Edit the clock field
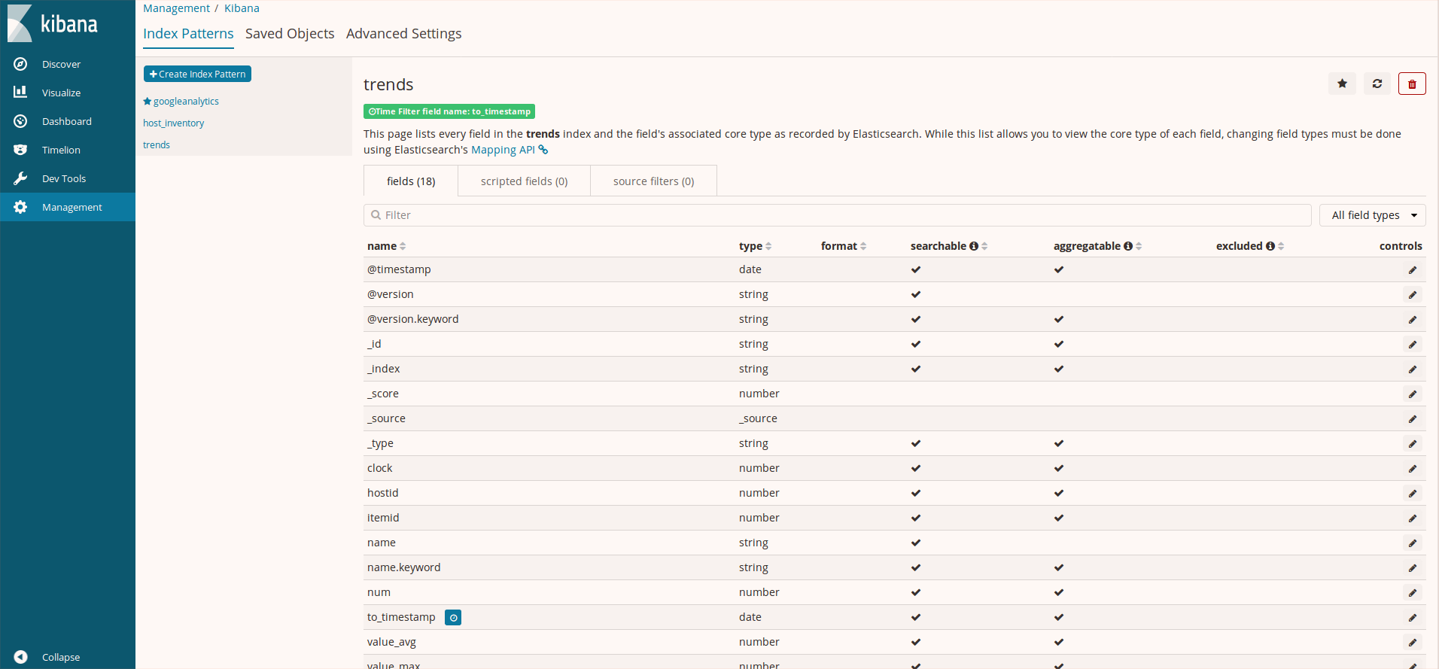Image resolution: width=1439 pixels, height=669 pixels. tap(1413, 469)
